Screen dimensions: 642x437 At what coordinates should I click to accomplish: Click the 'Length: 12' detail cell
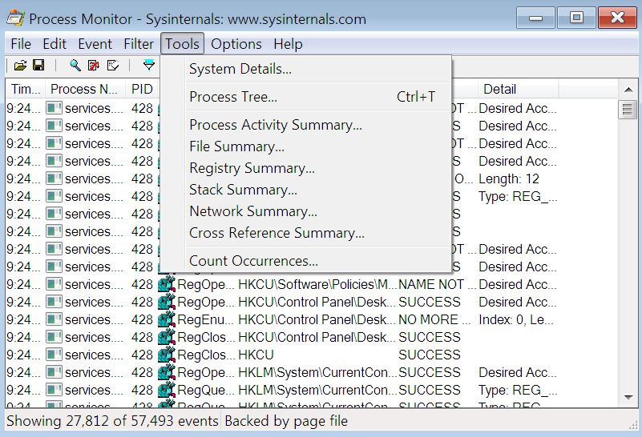coord(509,178)
